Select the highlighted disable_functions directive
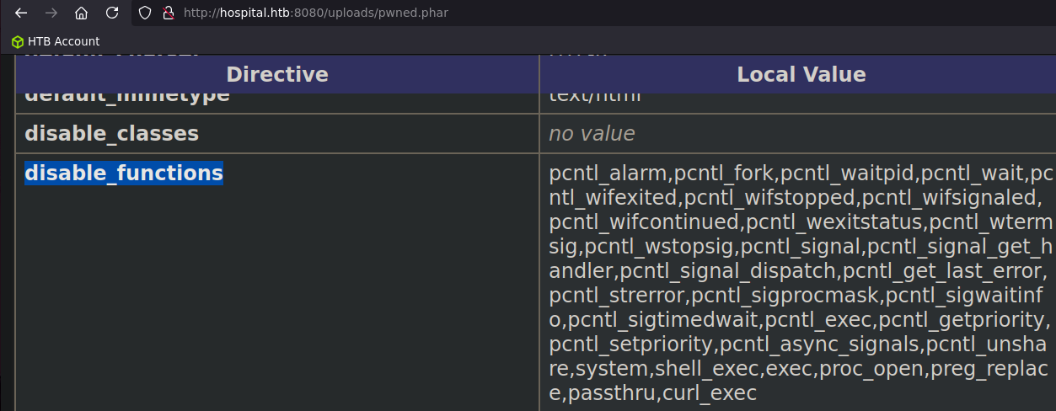 pos(124,173)
